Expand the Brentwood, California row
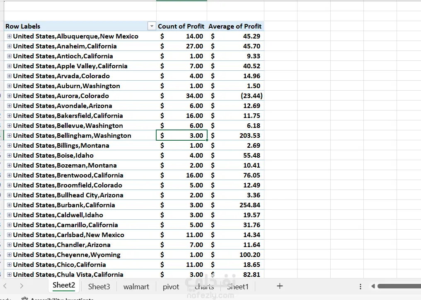Viewport: 421px width, 300px height. (x=9, y=175)
